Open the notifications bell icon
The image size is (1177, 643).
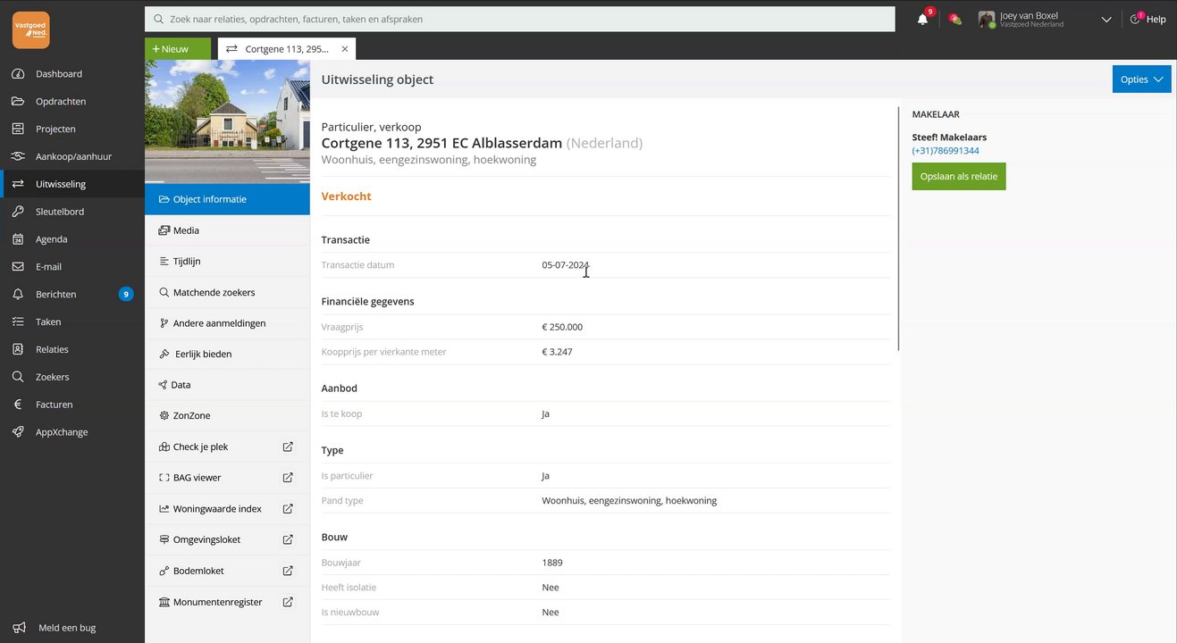[x=922, y=19]
